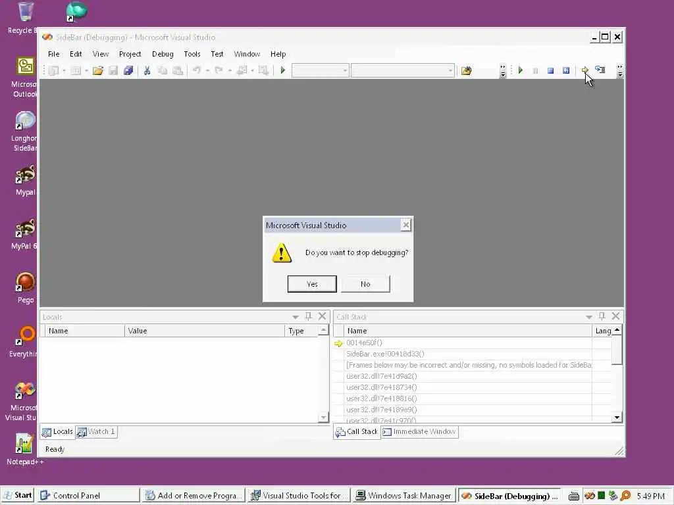Switch to Windows Task Manager in taskbar
The width and height of the screenshot is (674, 505).
405,496
